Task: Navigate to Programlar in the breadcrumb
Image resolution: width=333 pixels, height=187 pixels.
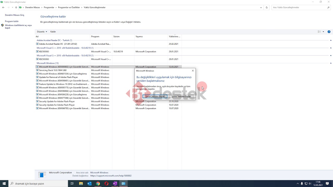Action: click(49, 8)
